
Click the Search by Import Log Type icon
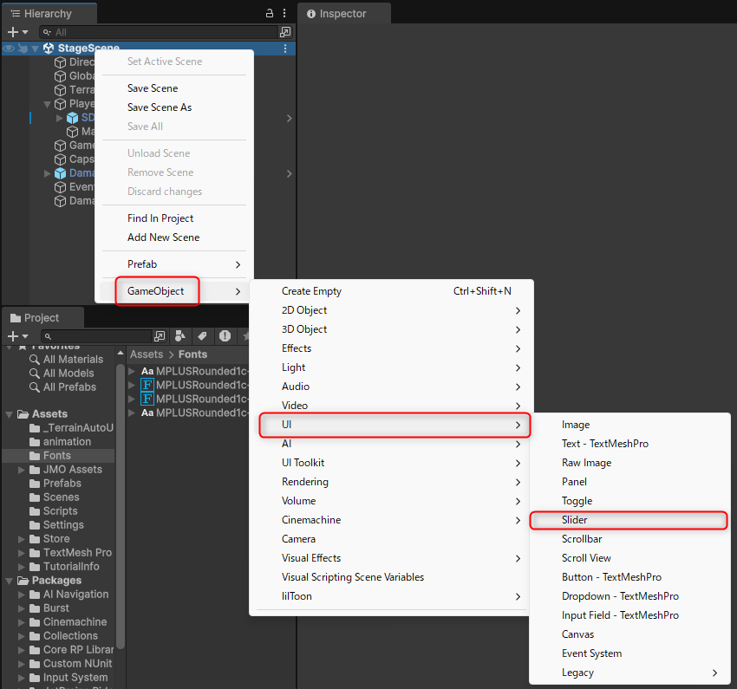(x=225, y=336)
